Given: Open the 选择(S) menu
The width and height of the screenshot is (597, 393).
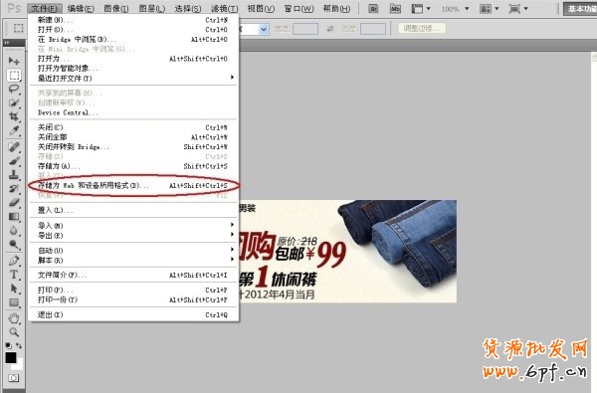Looking at the screenshot, I should (188, 8).
